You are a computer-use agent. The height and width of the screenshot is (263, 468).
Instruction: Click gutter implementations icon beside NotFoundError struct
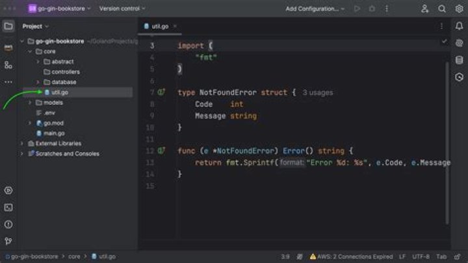161,93
